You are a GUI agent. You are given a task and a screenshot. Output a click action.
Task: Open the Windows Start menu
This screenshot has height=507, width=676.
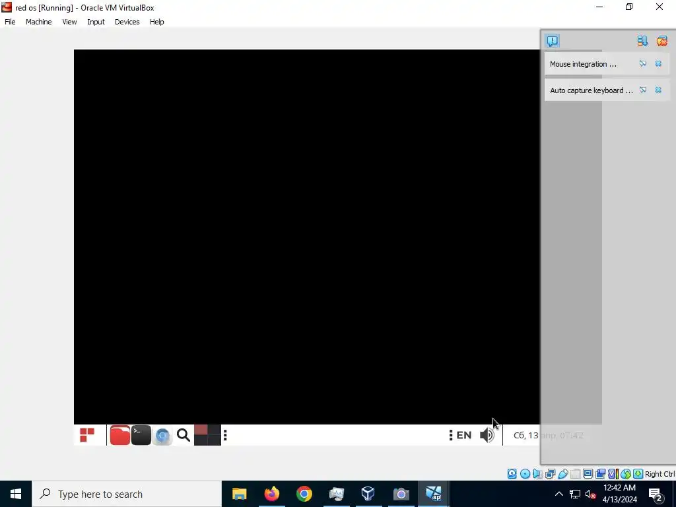click(16, 494)
